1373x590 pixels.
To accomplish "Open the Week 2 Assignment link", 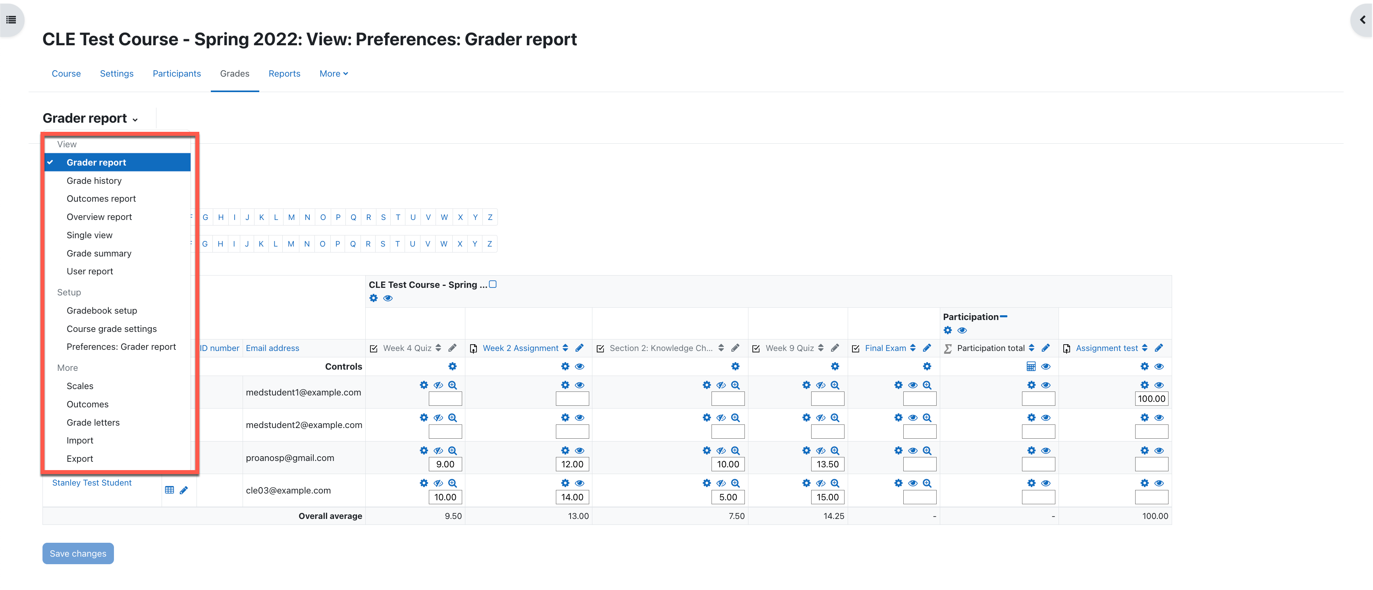I will (x=521, y=348).
